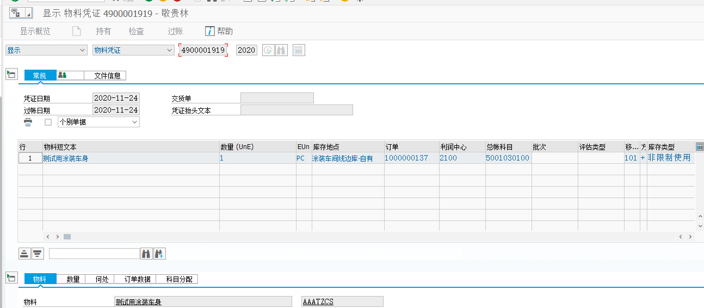Click the 持有 toolbar button
The width and height of the screenshot is (704, 308).
click(103, 31)
